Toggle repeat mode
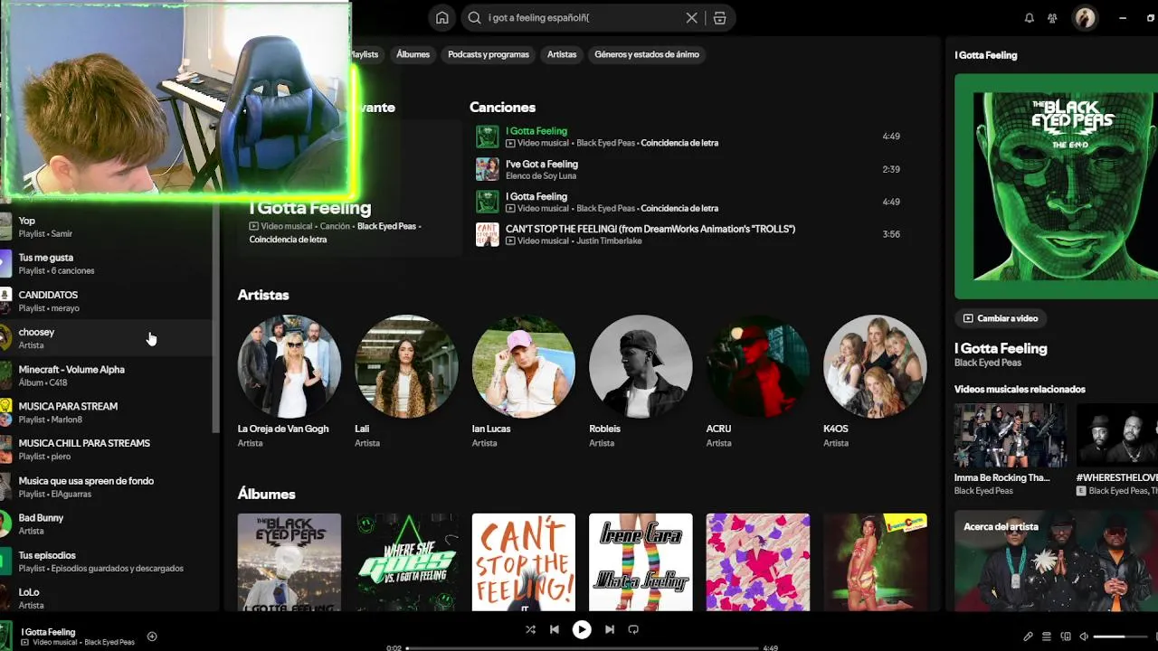 point(633,629)
